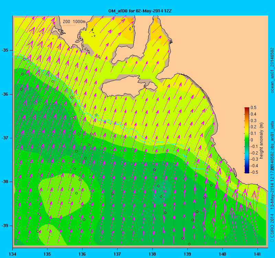Click longitude tick label '135'
The width and height of the screenshot is (275, 258).
(47, 254)
